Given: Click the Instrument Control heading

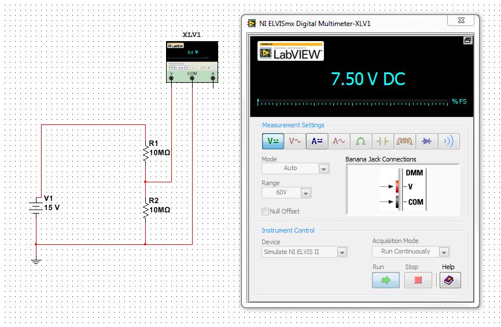Looking at the screenshot, I should tap(288, 230).
